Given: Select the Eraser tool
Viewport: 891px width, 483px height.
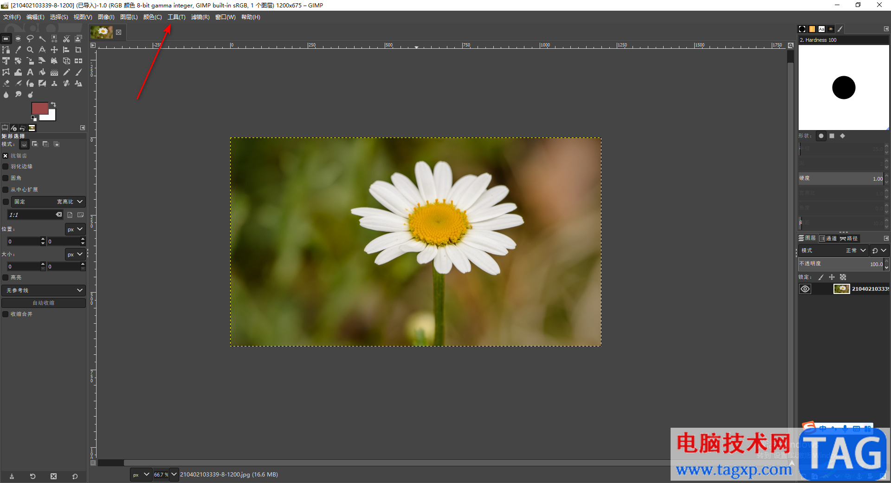Looking at the screenshot, I should point(6,83).
